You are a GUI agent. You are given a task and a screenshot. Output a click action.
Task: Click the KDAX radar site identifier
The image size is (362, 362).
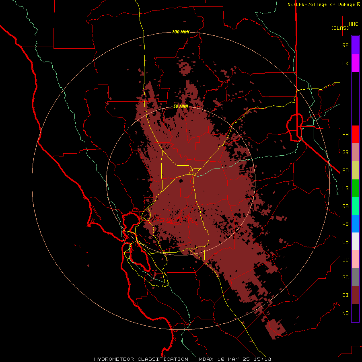coord(206,359)
